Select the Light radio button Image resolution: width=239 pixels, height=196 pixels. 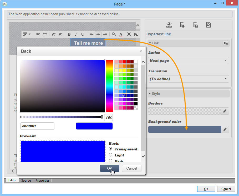111,155
